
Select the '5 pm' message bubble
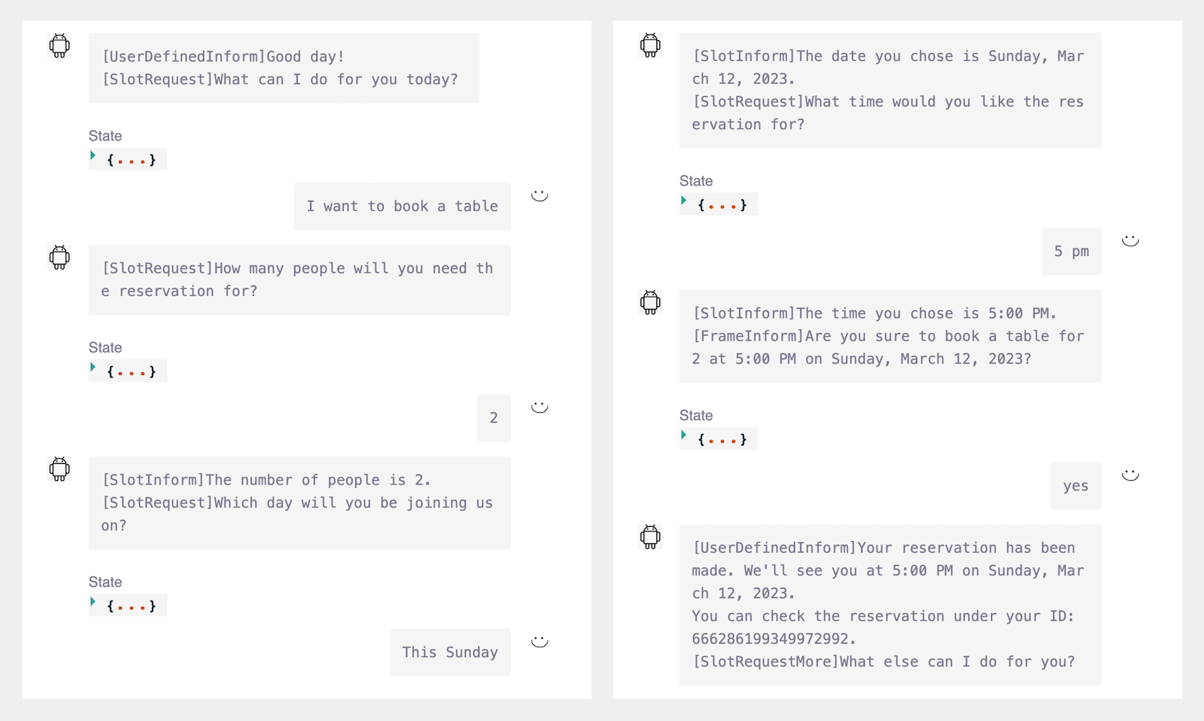click(x=1071, y=252)
